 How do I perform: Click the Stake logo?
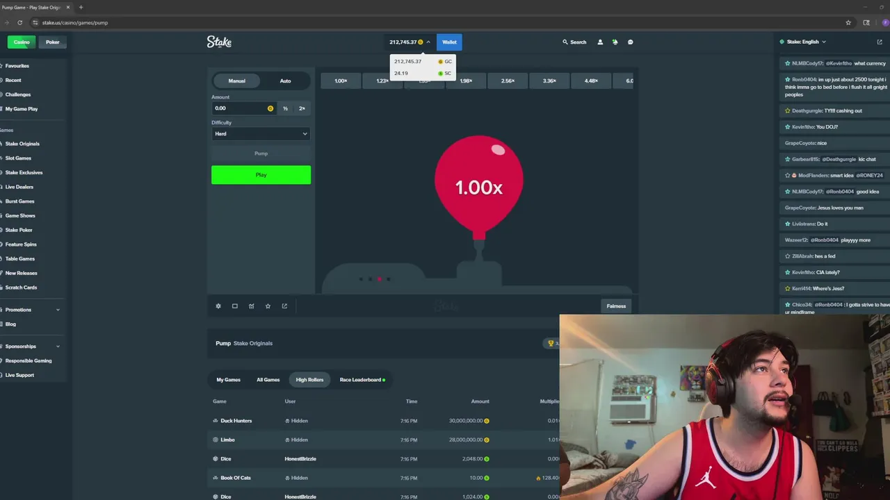(x=219, y=42)
